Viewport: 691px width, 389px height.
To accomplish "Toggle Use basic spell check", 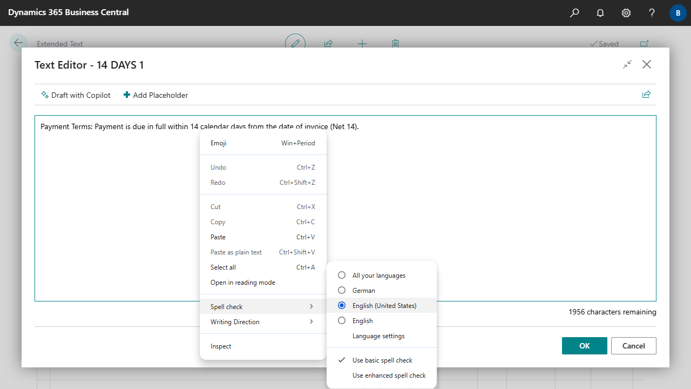I will tap(382, 360).
